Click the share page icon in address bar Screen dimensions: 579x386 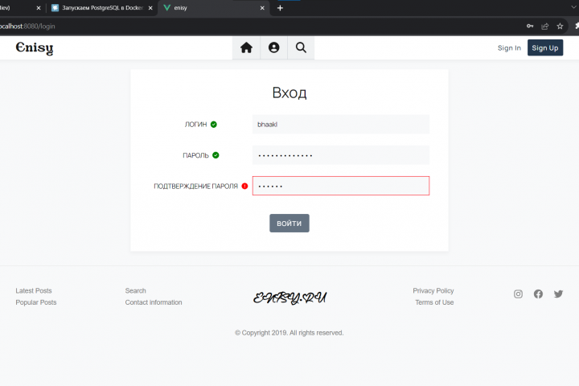point(545,27)
